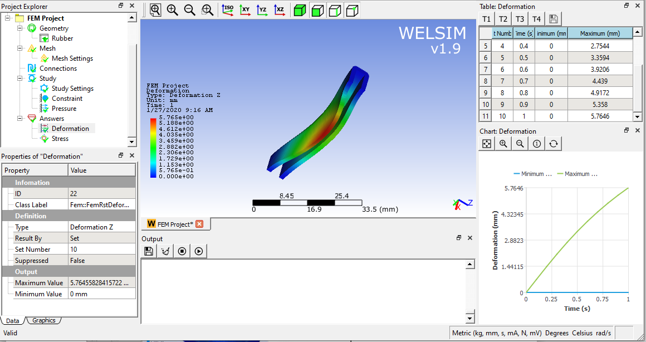Collapse the Mesh tree node
Screen dimensions: 646x342
click(x=20, y=48)
